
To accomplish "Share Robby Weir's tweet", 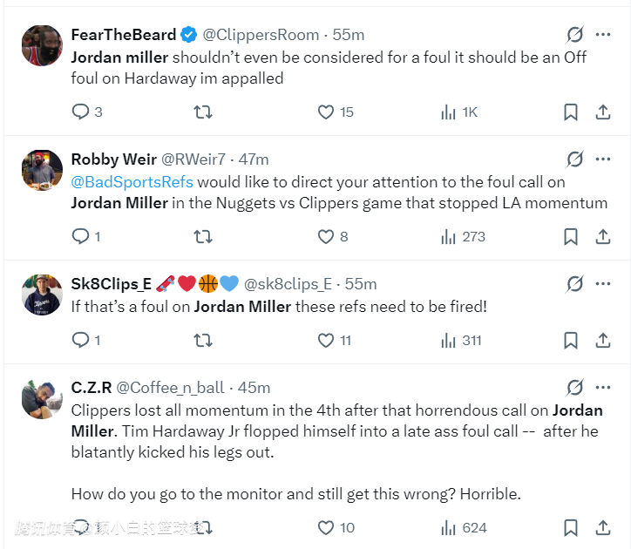I will (x=602, y=236).
